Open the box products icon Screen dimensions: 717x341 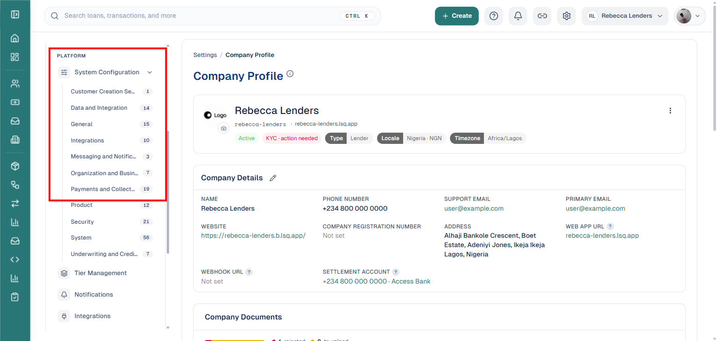pos(15,166)
